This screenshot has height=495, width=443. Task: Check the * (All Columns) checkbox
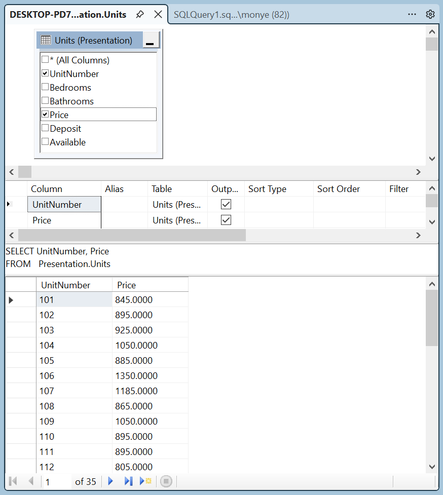[x=45, y=59]
